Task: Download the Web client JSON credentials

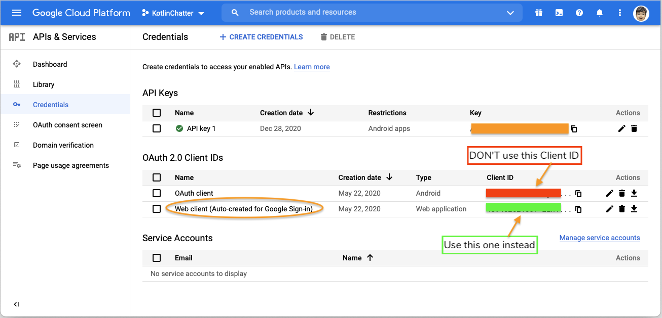Action: (x=634, y=209)
